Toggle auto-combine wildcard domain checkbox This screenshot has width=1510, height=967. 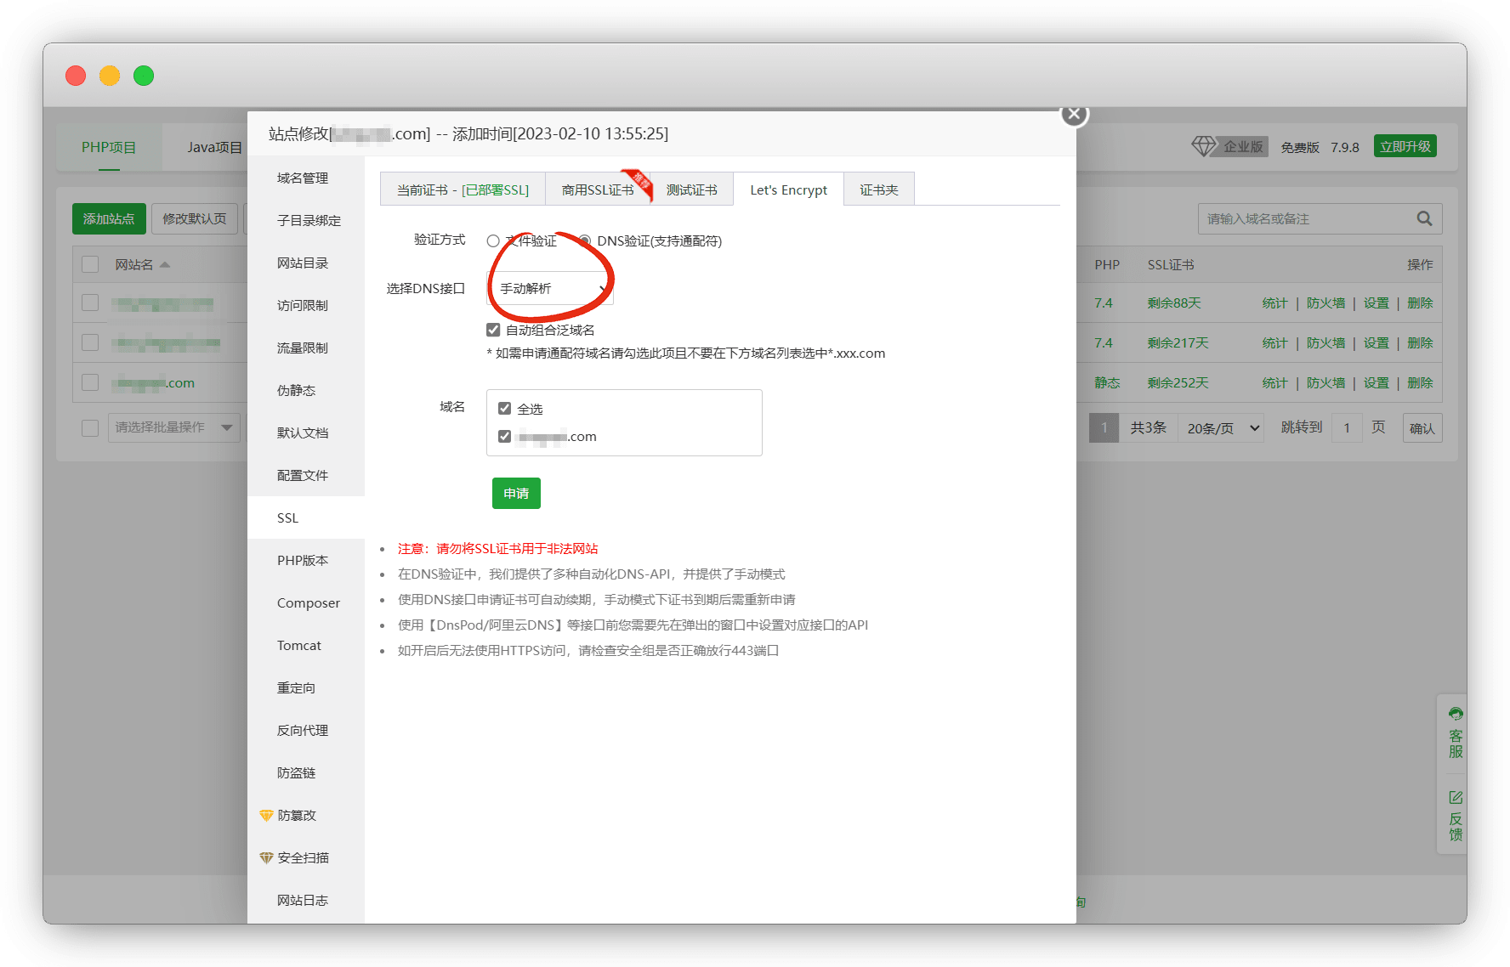(x=493, y=330)
